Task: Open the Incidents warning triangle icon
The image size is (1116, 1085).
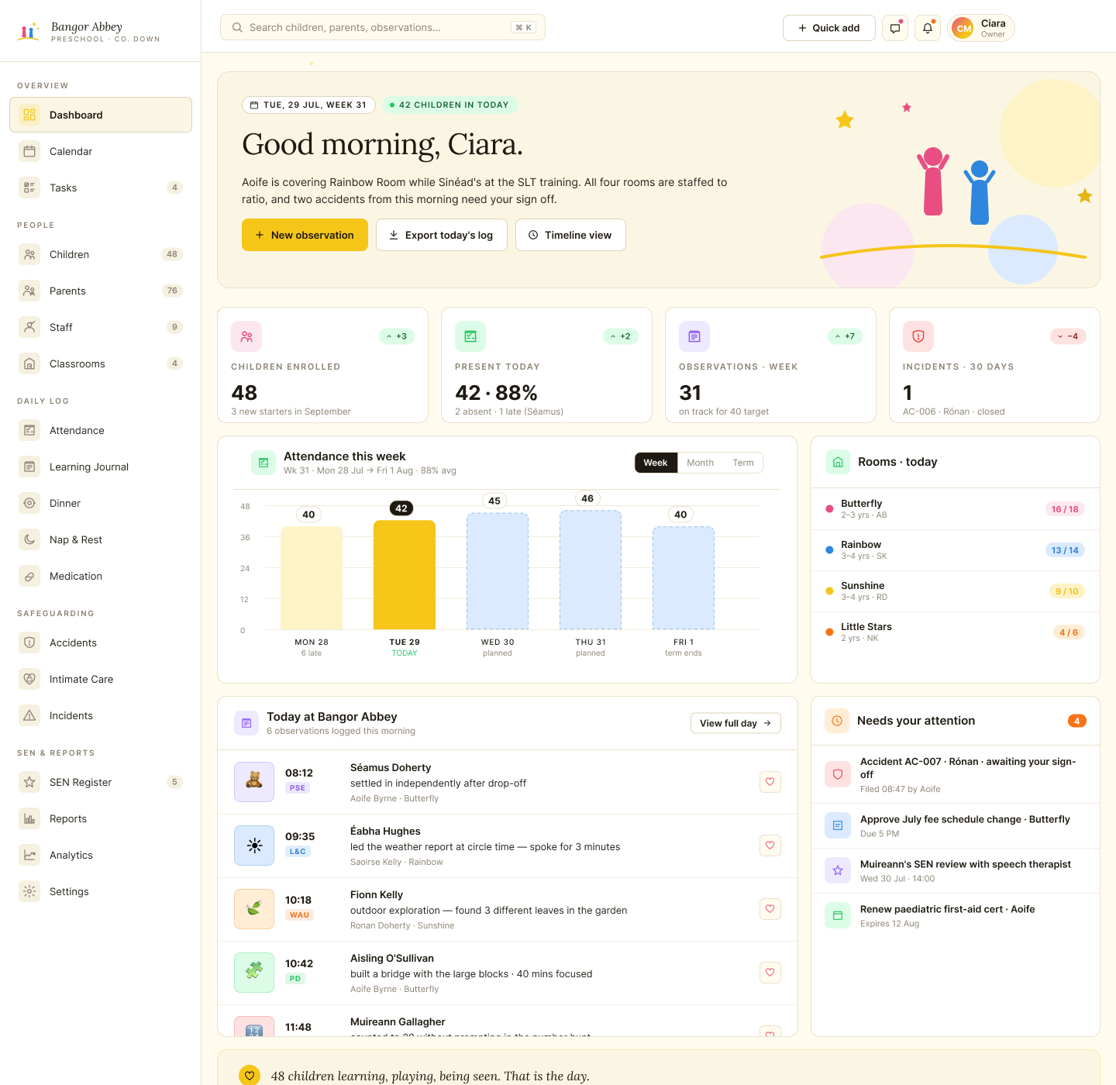Action: click(x=29, y=715)
